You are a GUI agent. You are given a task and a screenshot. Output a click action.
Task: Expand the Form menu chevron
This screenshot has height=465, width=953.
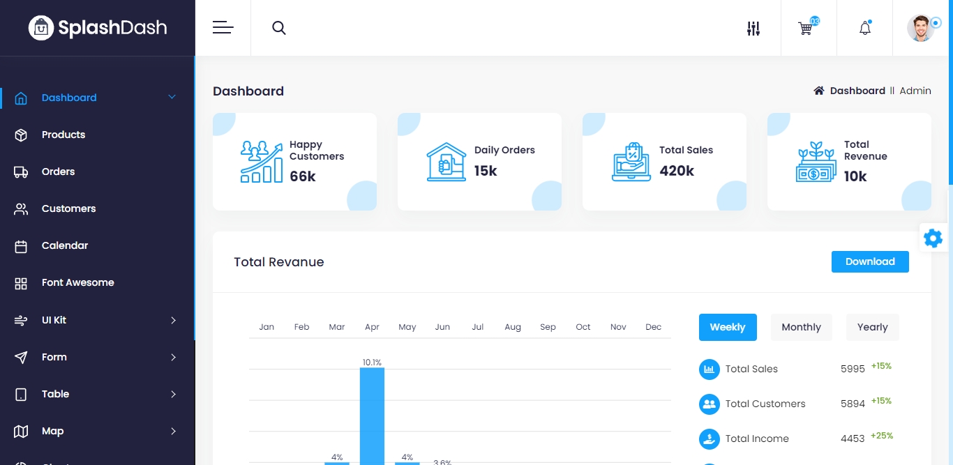(173, 357)
